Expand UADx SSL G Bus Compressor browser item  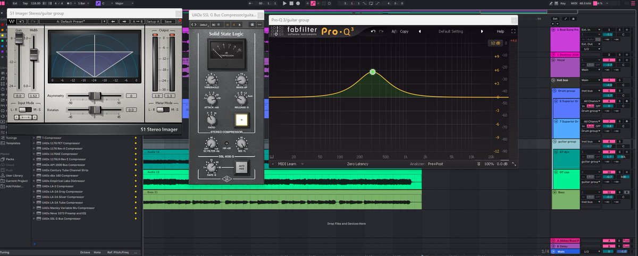pos(34,218)
